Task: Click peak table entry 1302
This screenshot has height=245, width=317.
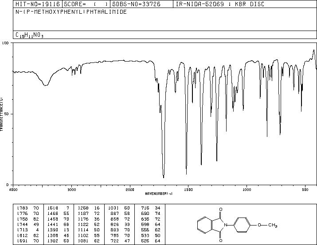Action: pyautogui.click(x=53, y=241)
